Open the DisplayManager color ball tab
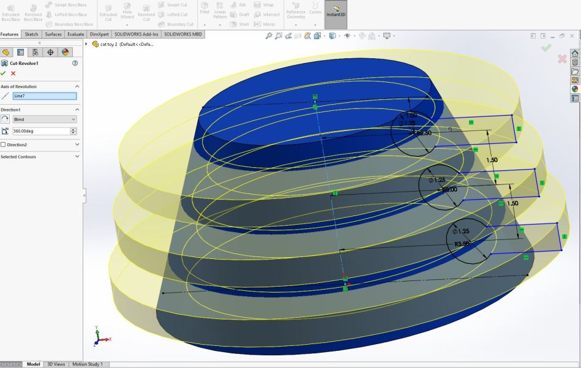 click(x=65, y=52)
